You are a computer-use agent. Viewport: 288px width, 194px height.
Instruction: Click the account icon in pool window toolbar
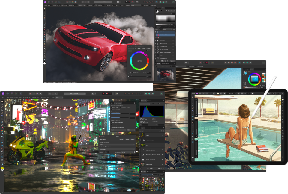point(263,63)
